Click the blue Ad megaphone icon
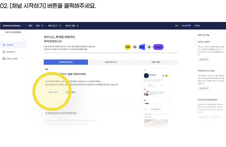Viewport: 226px width, 147px height. click(x=142, y=47)
